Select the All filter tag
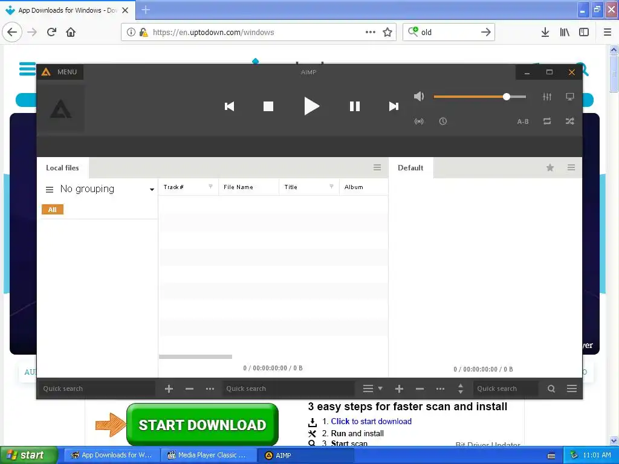The image size is (619, 464). (x=53, y=210)
